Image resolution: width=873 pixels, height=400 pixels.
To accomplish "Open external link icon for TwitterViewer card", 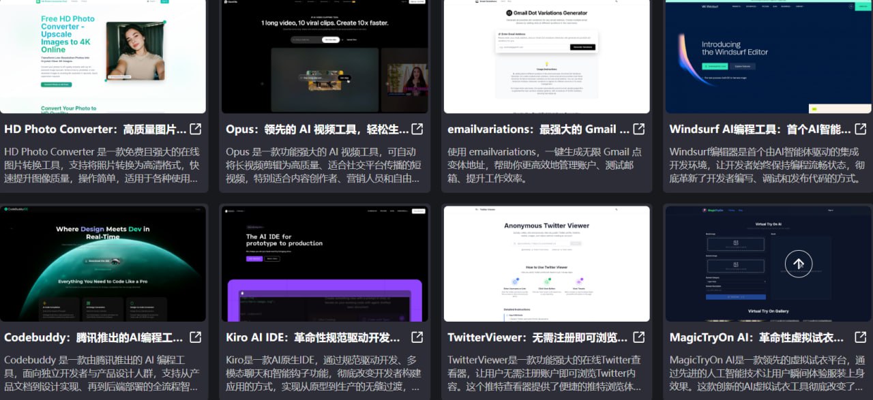I will pyautogui.click(x=639, y=337).
